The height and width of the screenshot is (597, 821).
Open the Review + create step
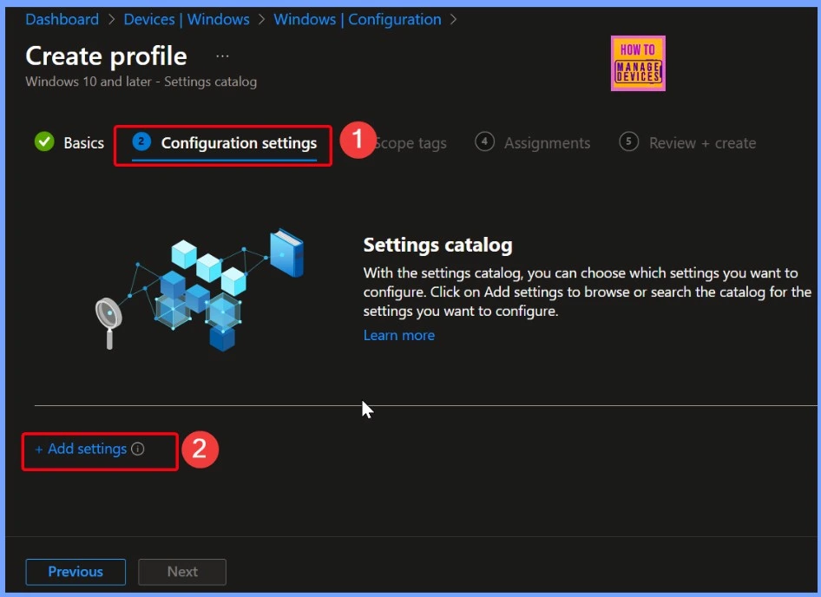[702, 143]
